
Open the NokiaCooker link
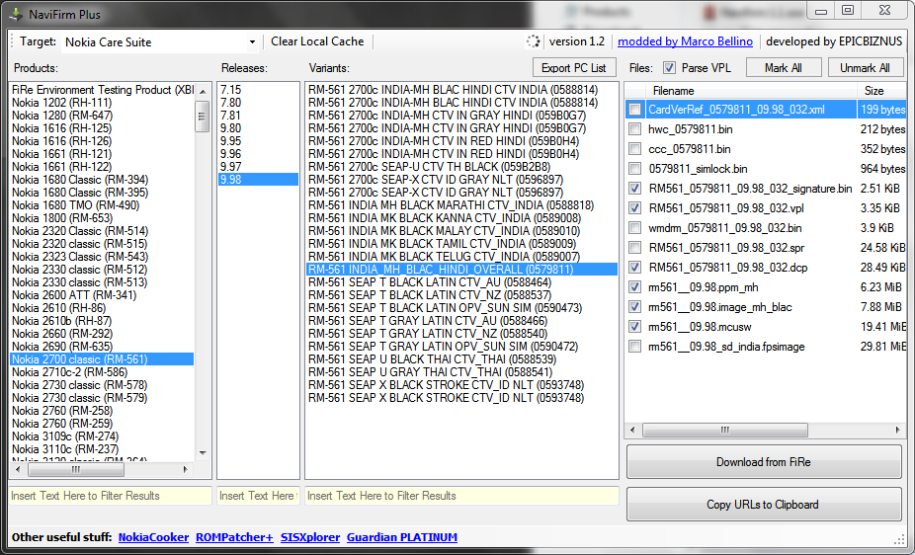pyautogui.click(x=153, y=537)
